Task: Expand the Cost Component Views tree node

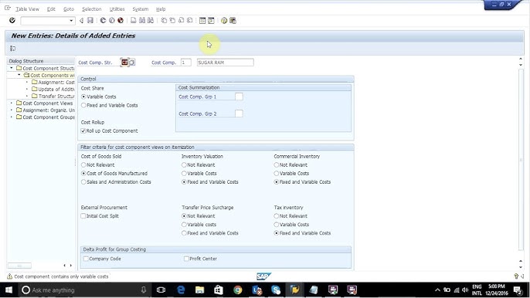Action: [12, 103]
